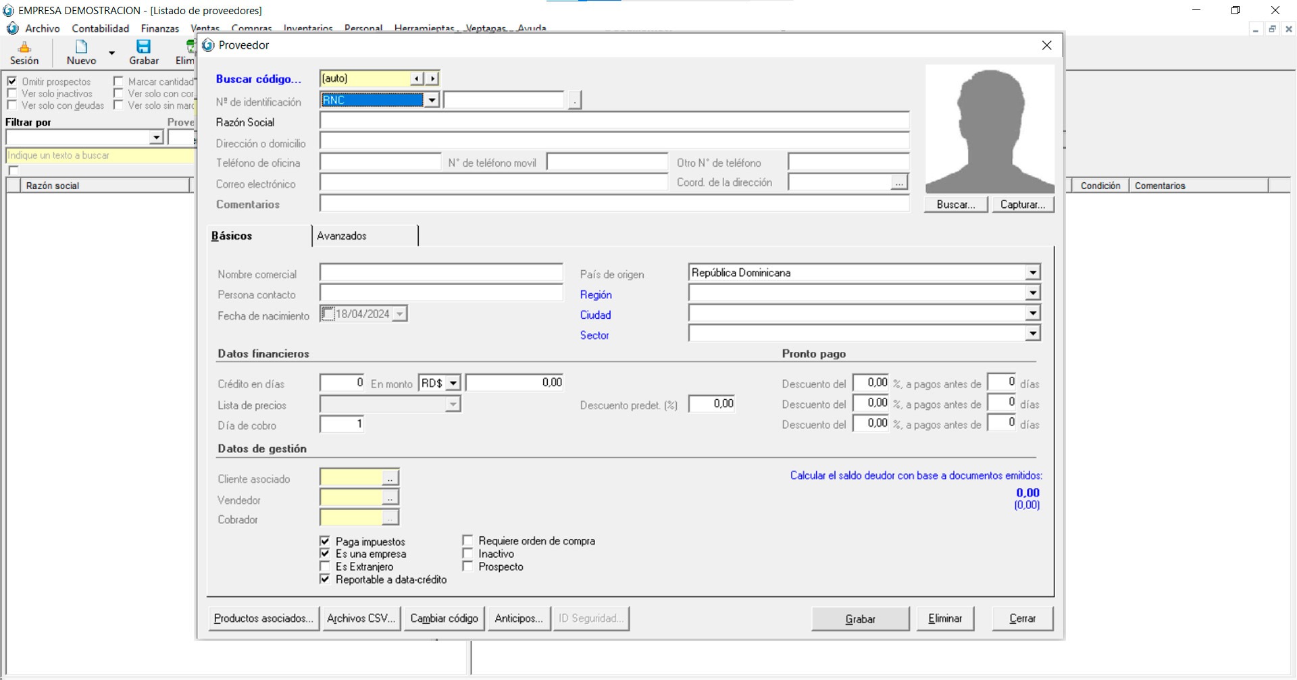Check Requiere orden de compra
This screenshot has width=1297, height=680.
pyautogui.click(x=467, y=541)
